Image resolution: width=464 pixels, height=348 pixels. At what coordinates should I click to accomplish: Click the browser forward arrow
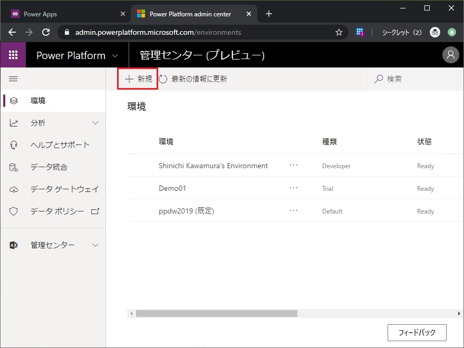[29, 32]
